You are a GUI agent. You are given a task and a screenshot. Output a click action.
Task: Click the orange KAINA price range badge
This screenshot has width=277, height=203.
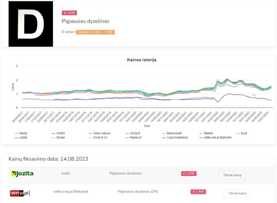tap(95, 32)
